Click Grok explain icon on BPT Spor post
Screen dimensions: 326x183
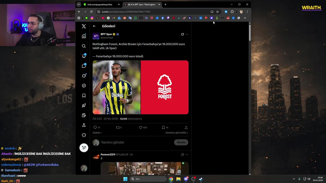[182, 34]
